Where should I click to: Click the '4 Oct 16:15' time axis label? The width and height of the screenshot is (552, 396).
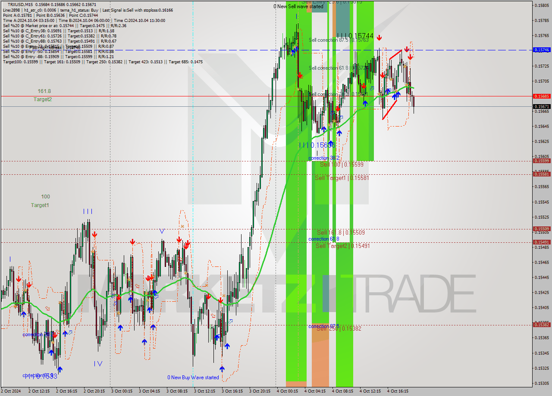click(398, 391)
